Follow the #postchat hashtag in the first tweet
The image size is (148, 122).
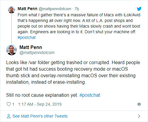pos(27,37)
